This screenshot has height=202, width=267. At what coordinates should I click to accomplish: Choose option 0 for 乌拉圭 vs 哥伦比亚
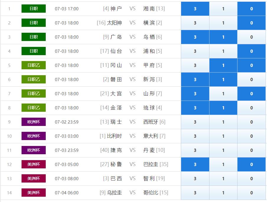click(x=251, y=193)
